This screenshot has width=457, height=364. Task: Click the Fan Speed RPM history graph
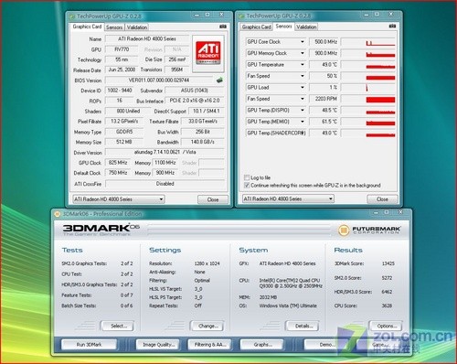tap(368, 99)
